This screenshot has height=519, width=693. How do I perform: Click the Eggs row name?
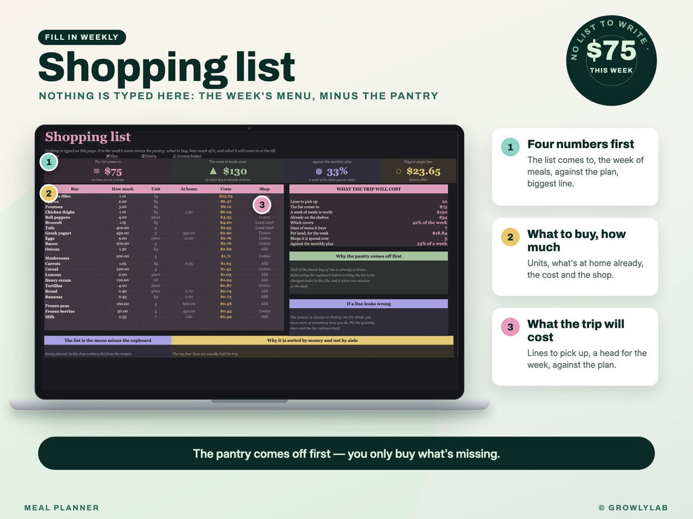coord(49,239)
